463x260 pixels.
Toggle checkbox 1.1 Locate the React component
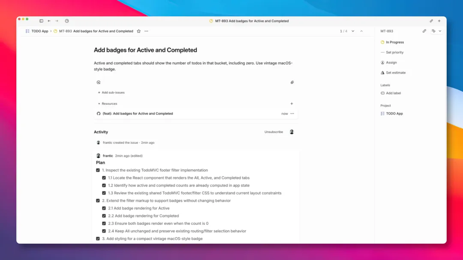click(x=104, y=178)
